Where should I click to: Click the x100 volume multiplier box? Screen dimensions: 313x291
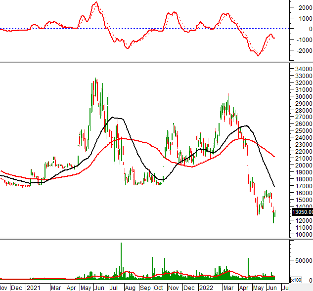(295, 280)
